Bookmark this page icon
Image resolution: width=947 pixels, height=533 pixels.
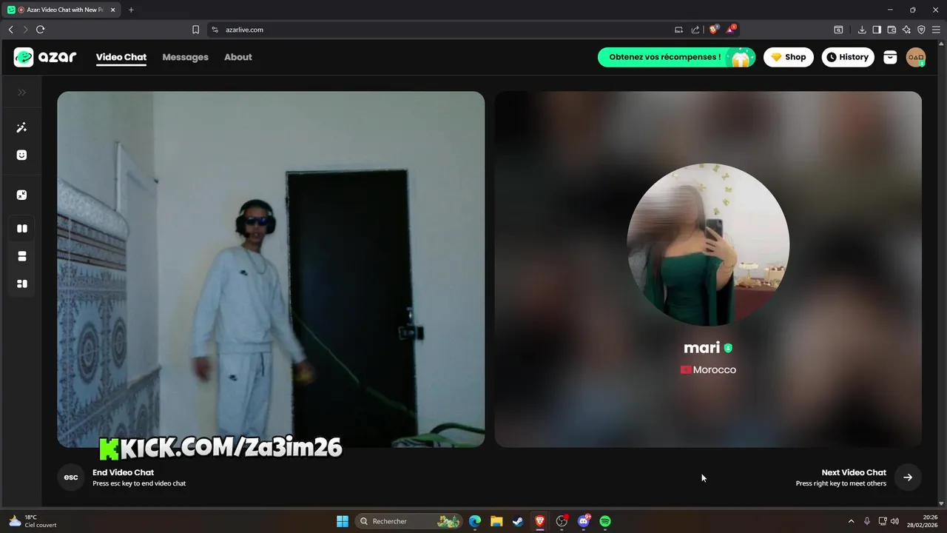coord(195,30)
